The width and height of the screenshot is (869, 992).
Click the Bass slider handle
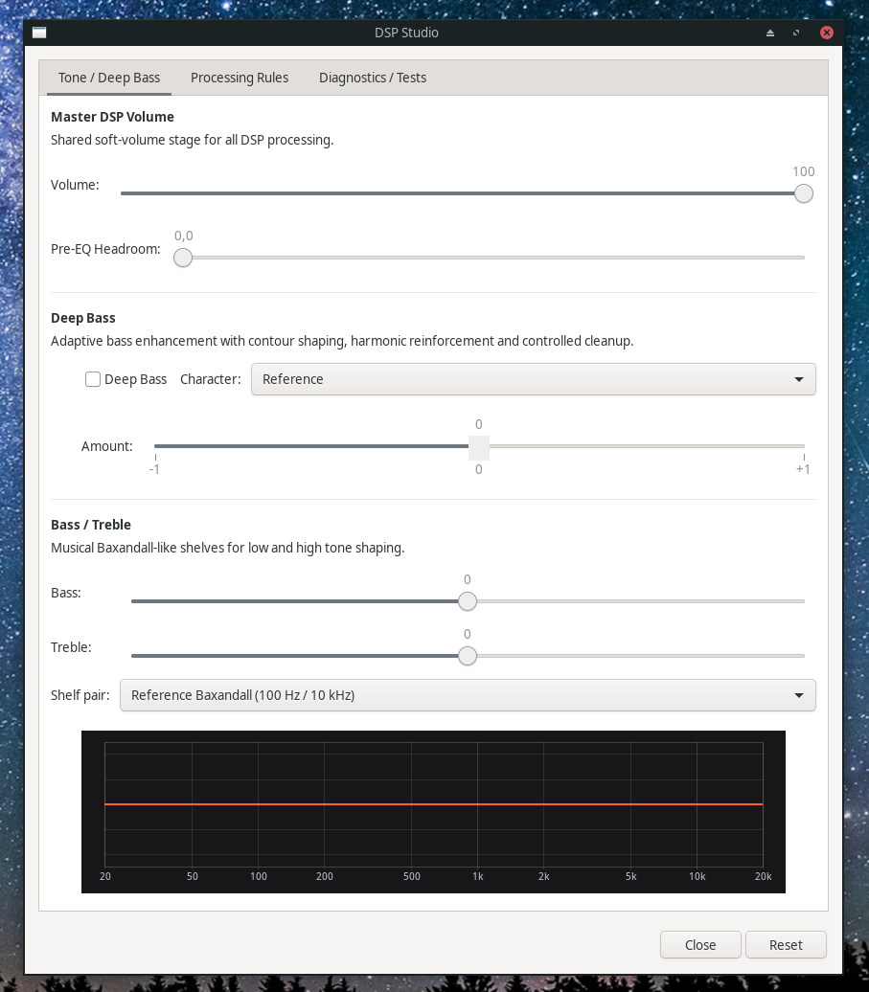point(468,601)
